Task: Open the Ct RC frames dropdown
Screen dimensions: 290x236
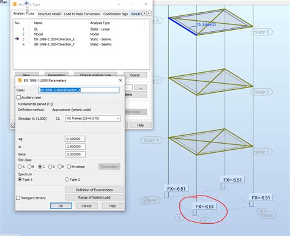Action: pyautogui.click(x=92, y=119)
